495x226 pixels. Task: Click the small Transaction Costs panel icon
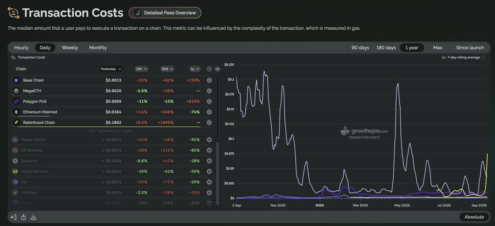click(13, 57)
